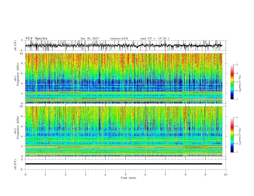Click inside the ch.2 spectrogram panel
The image size is (254, 196).
tap(123, 131)
